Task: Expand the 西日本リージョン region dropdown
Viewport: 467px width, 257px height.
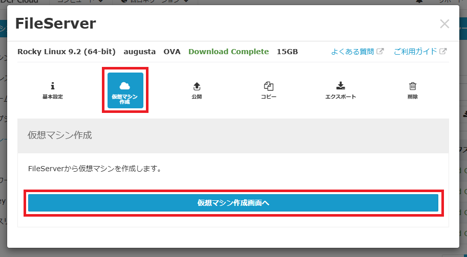Action: tap(154, 2)
